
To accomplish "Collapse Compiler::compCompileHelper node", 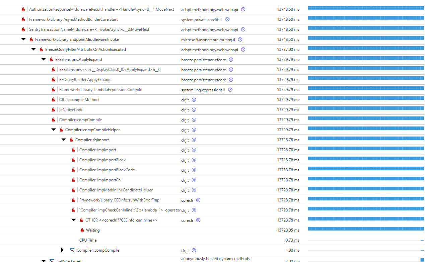I will click(54, 130).
